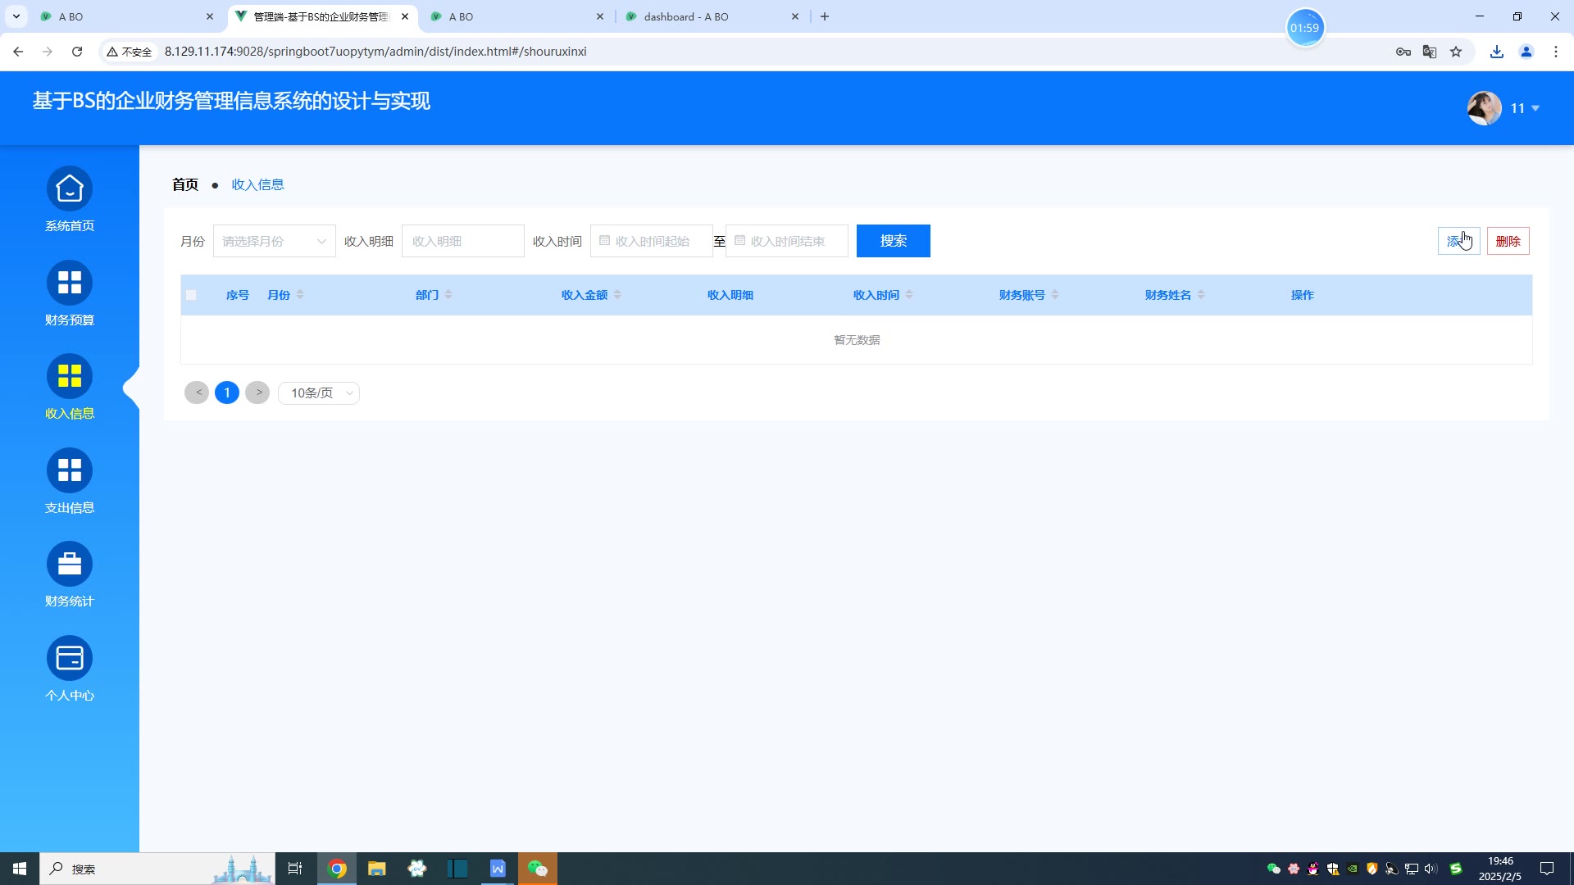
Task: Open Chrome downloads icon
Action: coord(1497,52)
